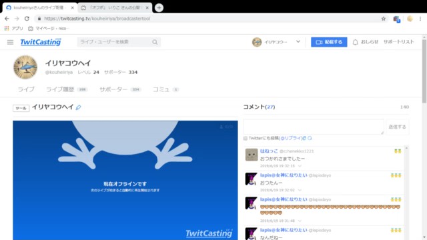This screenshot has width=427, height=240.
Task: Open the large イリヤコウヘイ profile picture
Action: [x=25, y=67]
